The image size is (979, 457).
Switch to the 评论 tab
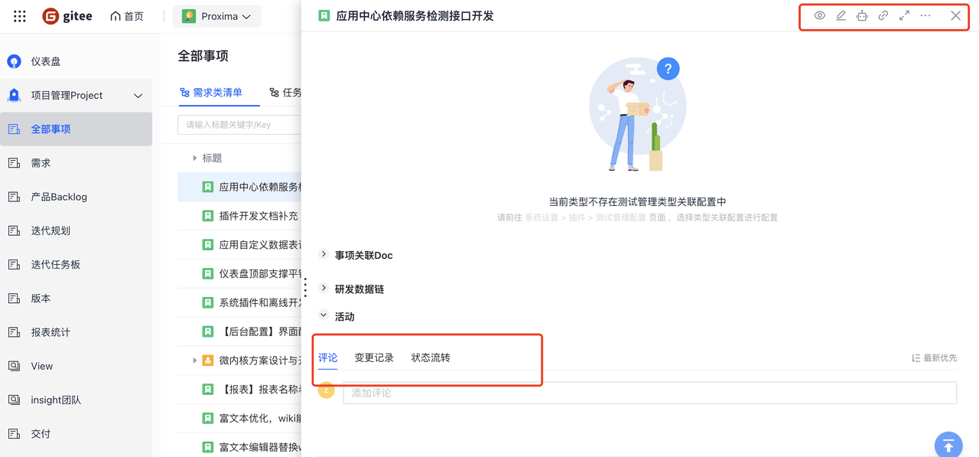coord(327,357)
